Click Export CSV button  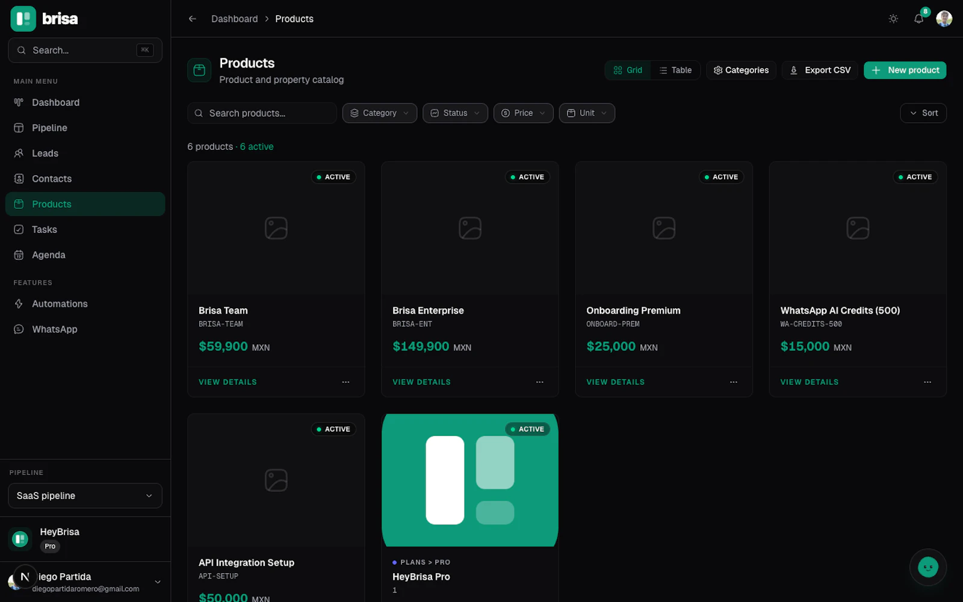pos(820,70)
